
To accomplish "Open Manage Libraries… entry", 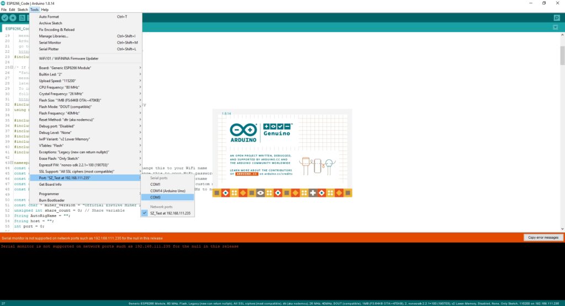I will [86, 36].
